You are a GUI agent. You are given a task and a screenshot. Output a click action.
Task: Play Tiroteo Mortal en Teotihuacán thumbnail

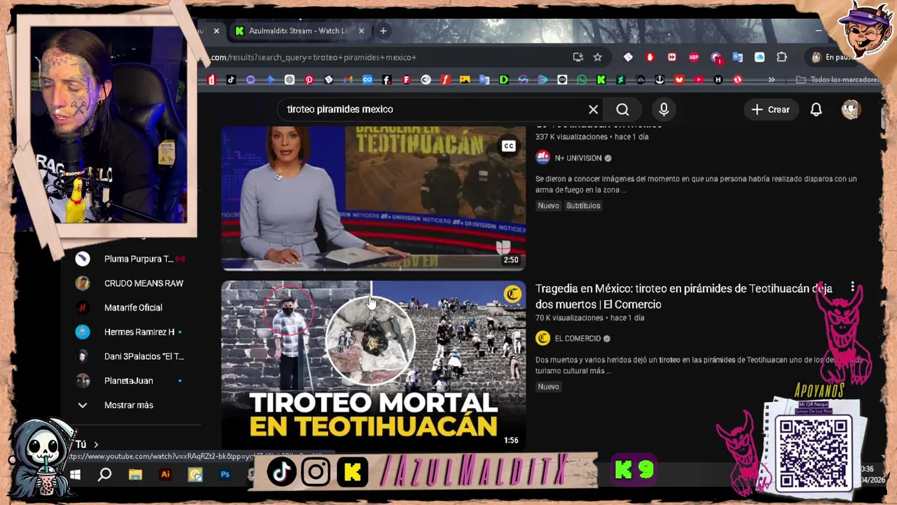pyautogui.click(x=374, y=365)
